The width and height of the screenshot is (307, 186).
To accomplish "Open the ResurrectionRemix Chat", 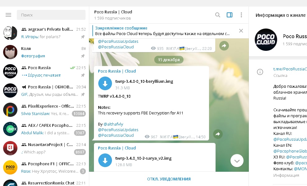I will click(x=44, y=182).
